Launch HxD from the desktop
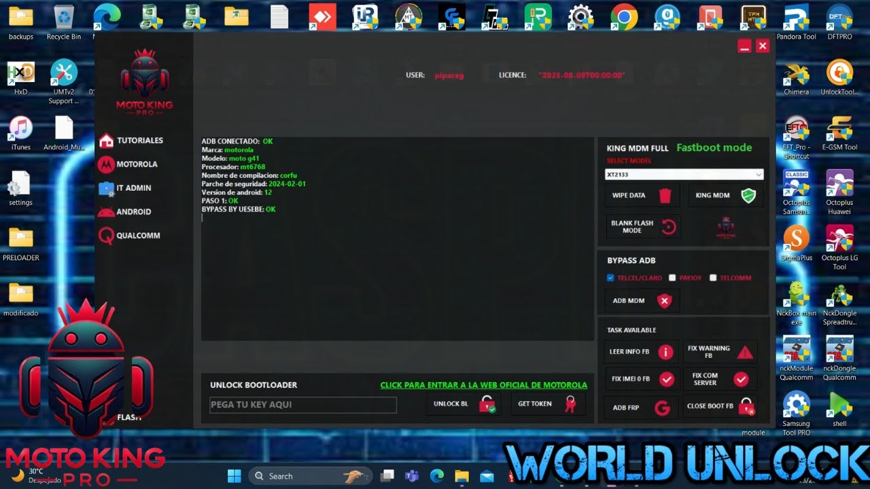Viewport: 870px width, 489px height. 21,77
